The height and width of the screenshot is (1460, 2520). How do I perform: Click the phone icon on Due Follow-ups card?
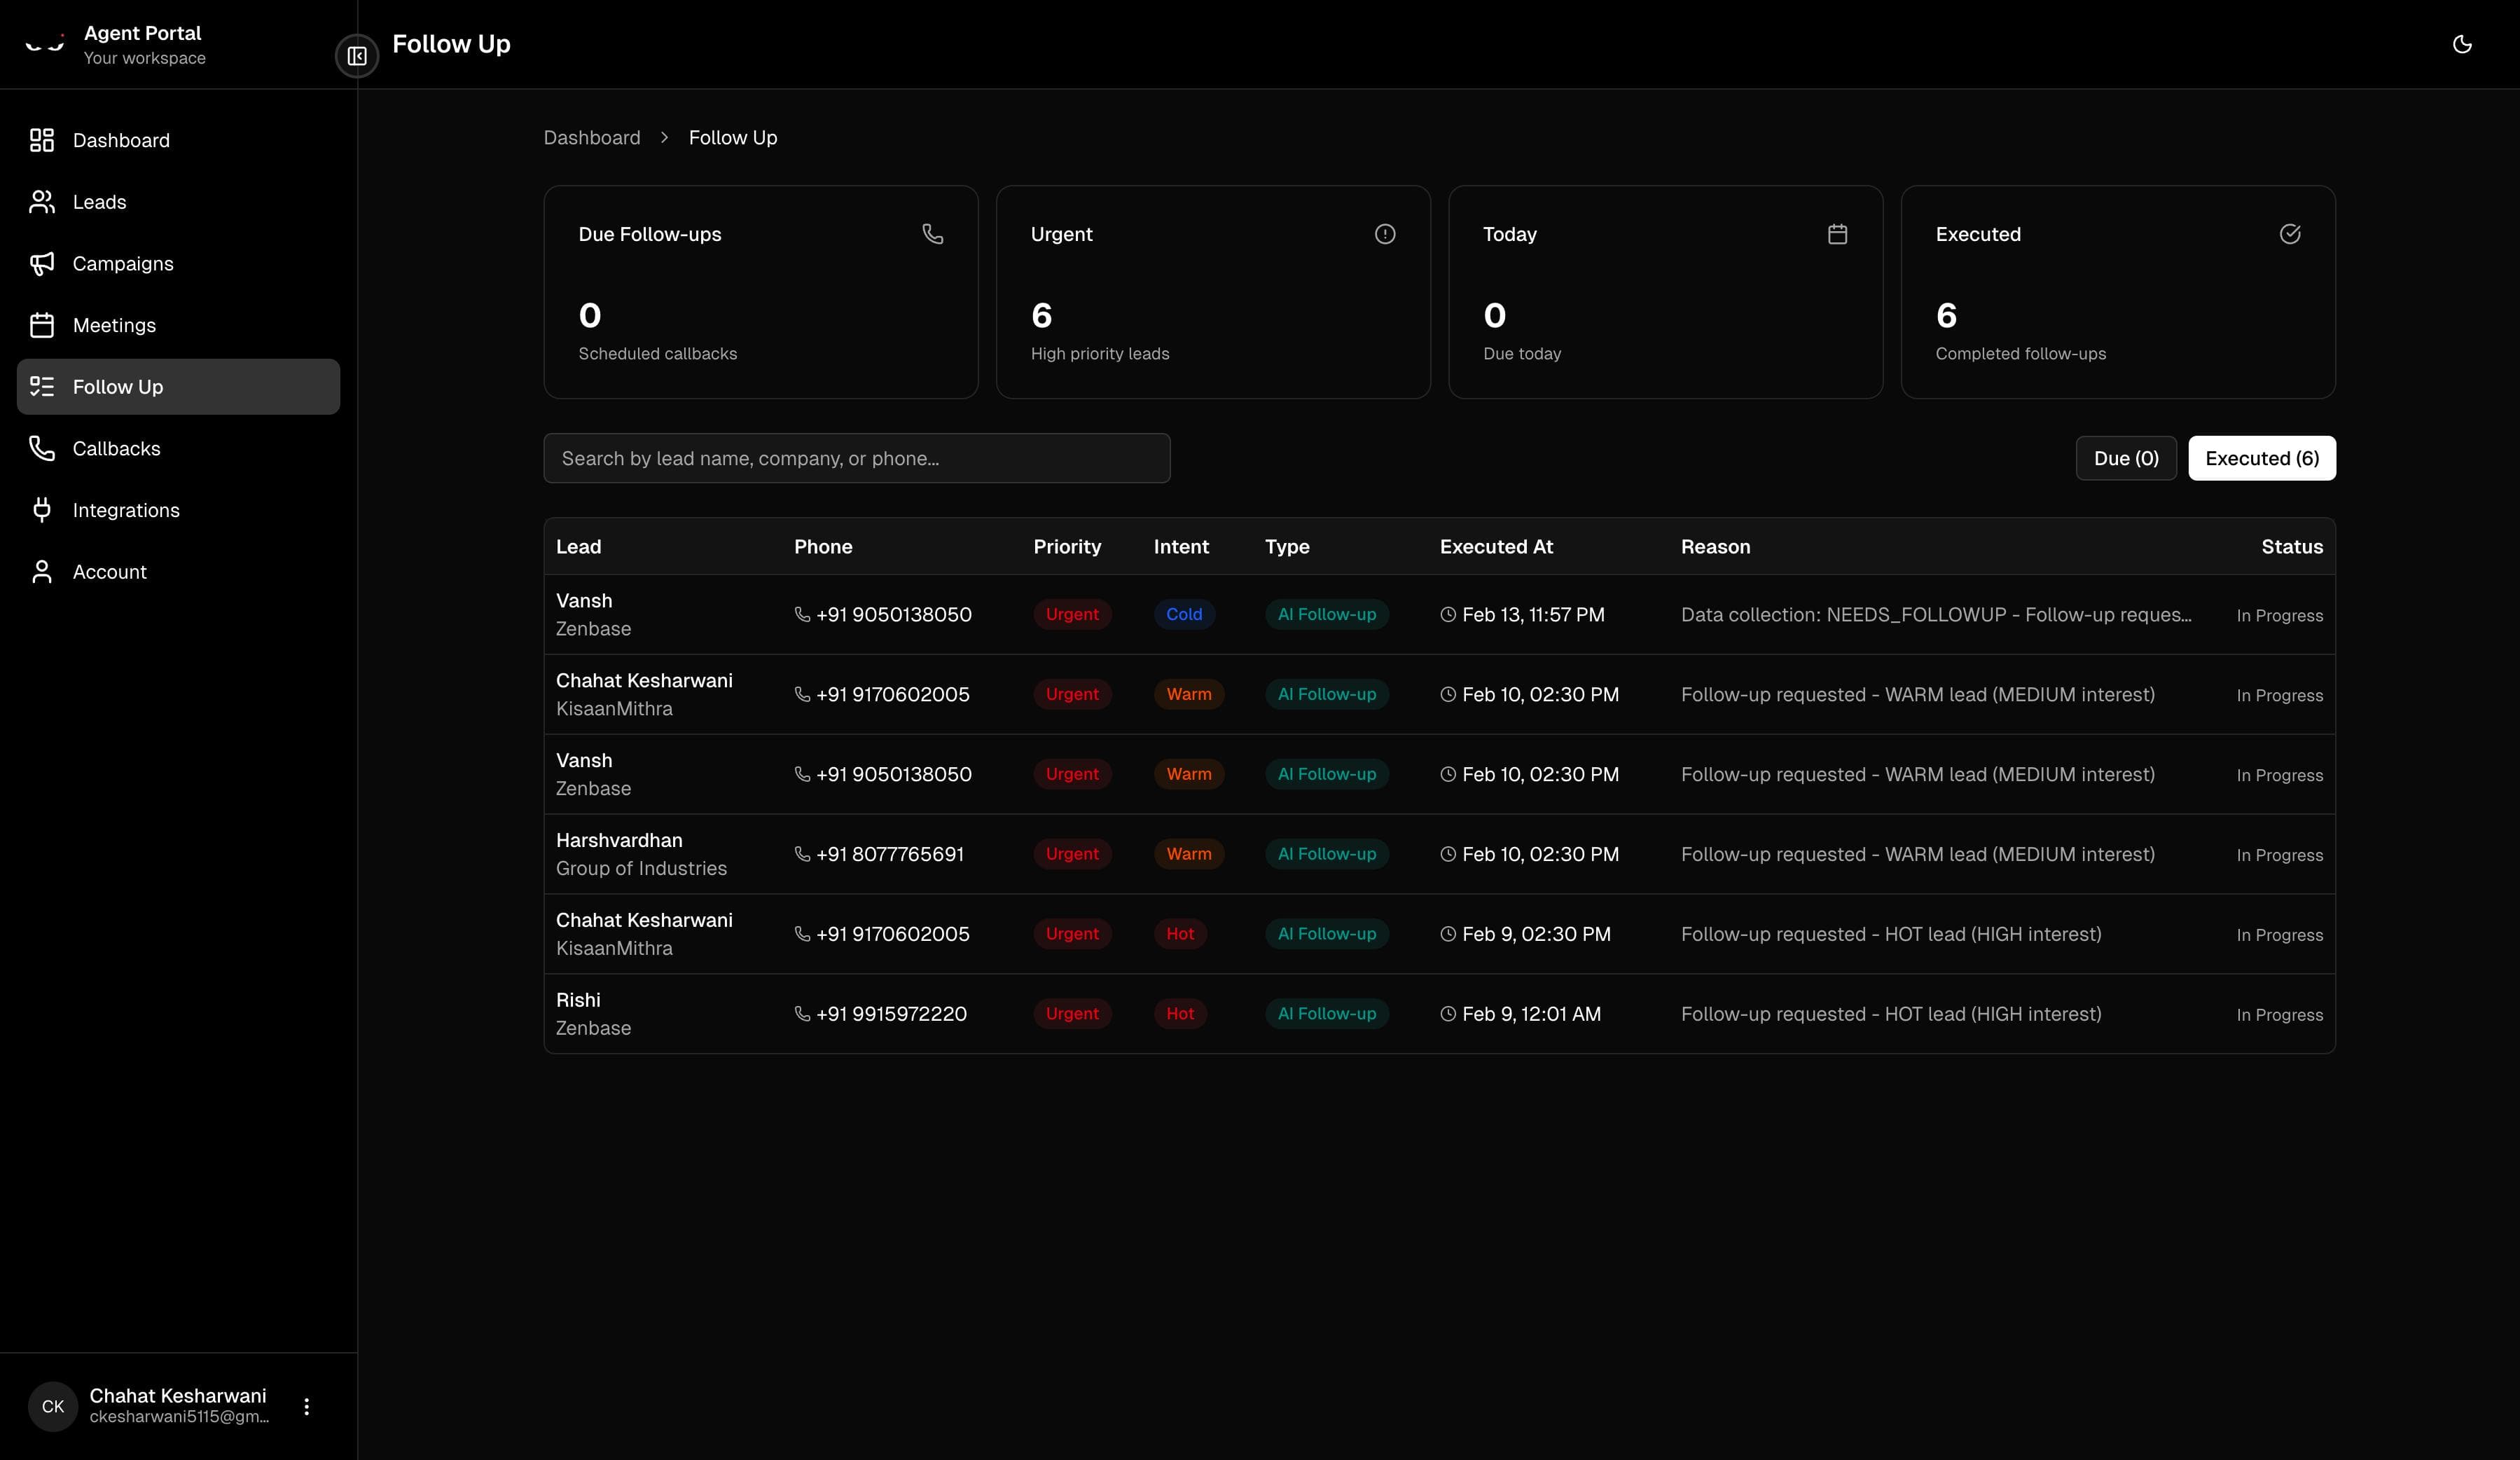(x=932, y=233)
